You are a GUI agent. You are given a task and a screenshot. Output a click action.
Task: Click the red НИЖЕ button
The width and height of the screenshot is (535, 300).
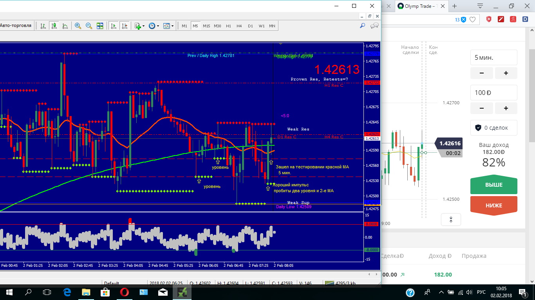click(493, 205)
